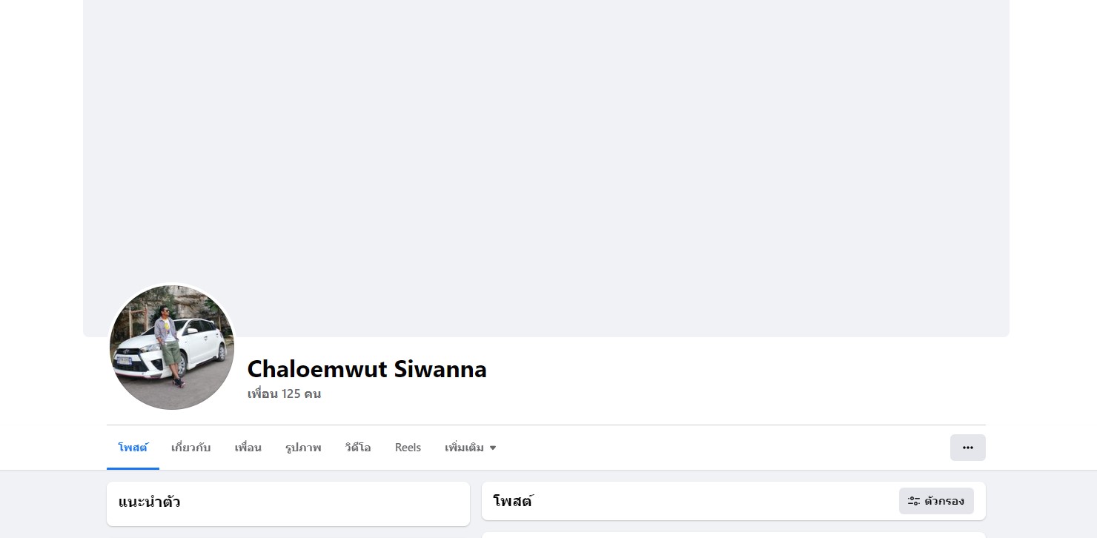Open Chaloemwut Siwanna's round profile picture

tap(172, 347)
